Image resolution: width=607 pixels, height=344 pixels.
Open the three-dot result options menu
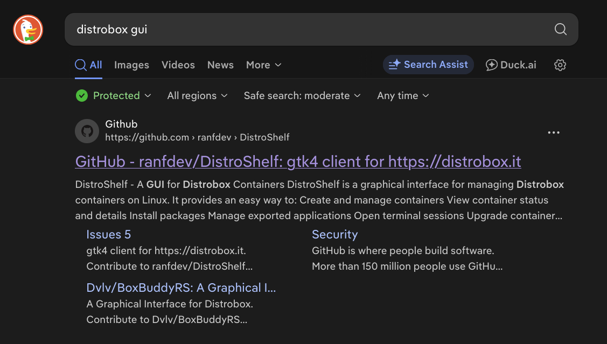point(553,133)
